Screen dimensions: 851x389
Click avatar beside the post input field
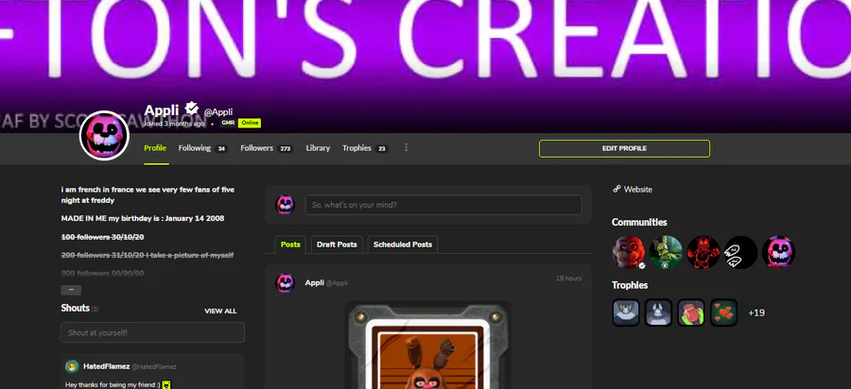[x=285, y=205]
